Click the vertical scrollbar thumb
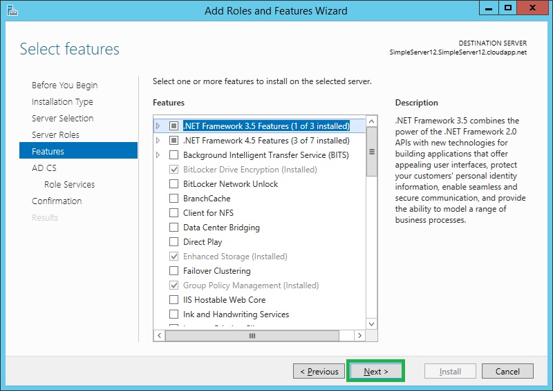This screenshot has width=553, height=391. pyautogui.click(x=371, y=152)
